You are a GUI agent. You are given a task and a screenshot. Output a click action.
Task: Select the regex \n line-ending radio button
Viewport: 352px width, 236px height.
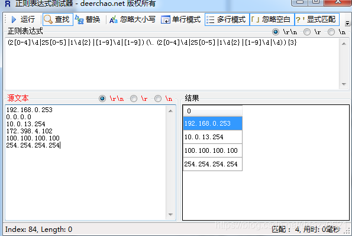coord(331,32)
